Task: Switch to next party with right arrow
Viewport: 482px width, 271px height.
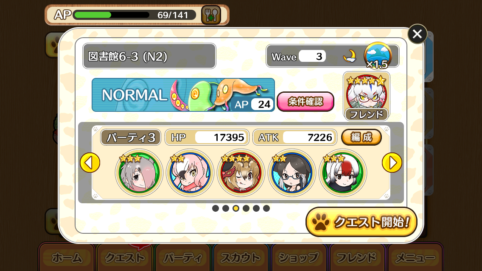Action: click(x=392, y=163)
